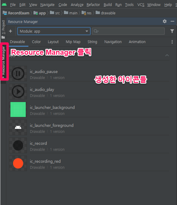Screen dimensions: 177x205
Task: Open the Edit menu
Action: 22,5
